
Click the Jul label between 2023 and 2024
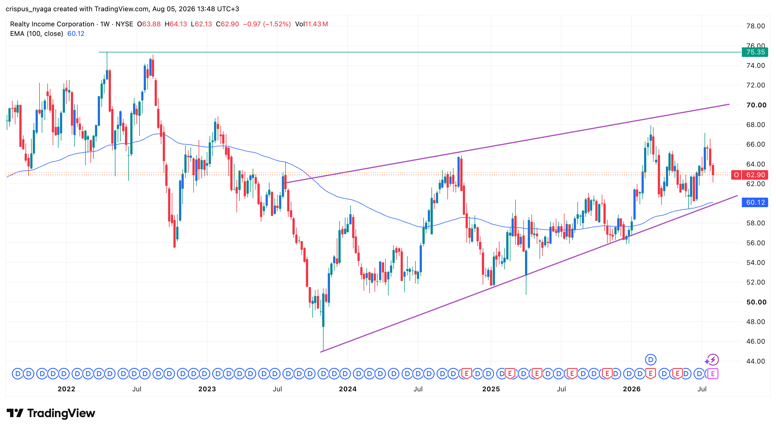coord(277,389)
